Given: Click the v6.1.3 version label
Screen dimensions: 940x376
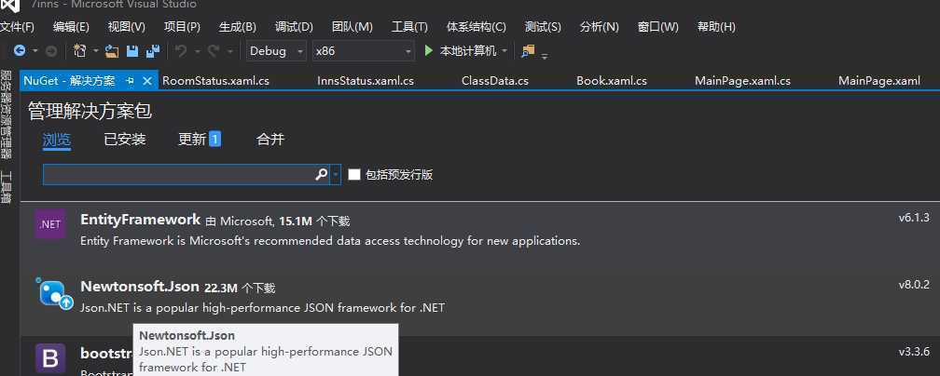Looking at the screenshot, I should [914, 218].
